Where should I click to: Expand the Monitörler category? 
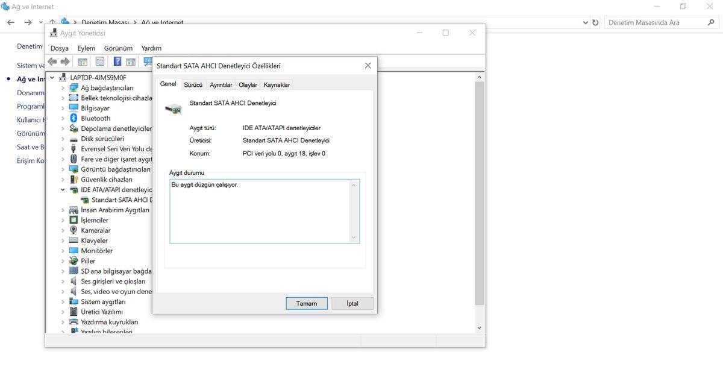point(63,250)
